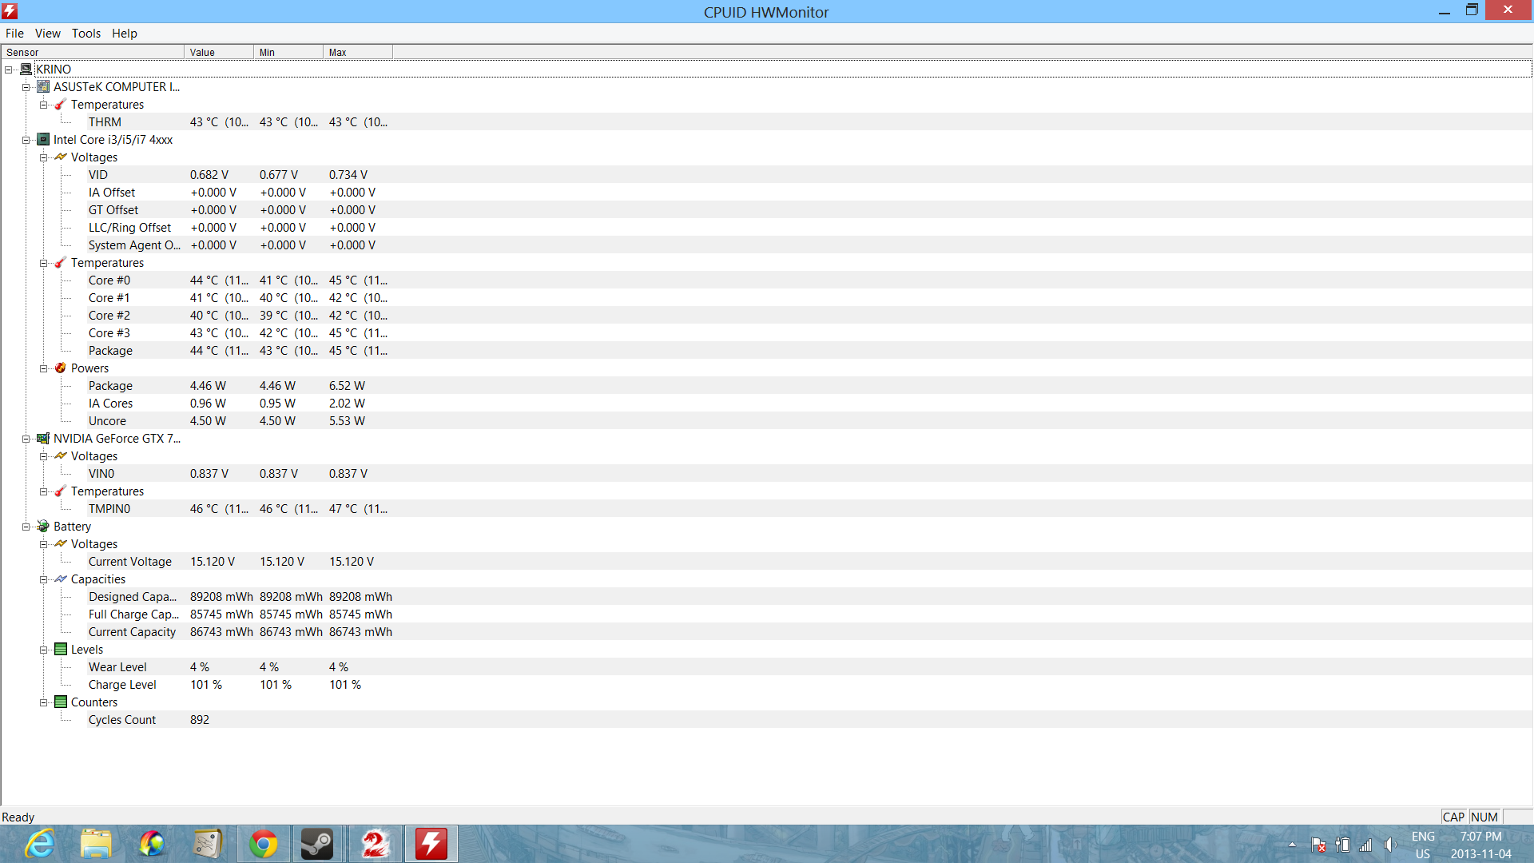1534x863 pixels.
Task: Select the Core #2 temperature row
Action: pyautogui.click(x=809, y=316)
